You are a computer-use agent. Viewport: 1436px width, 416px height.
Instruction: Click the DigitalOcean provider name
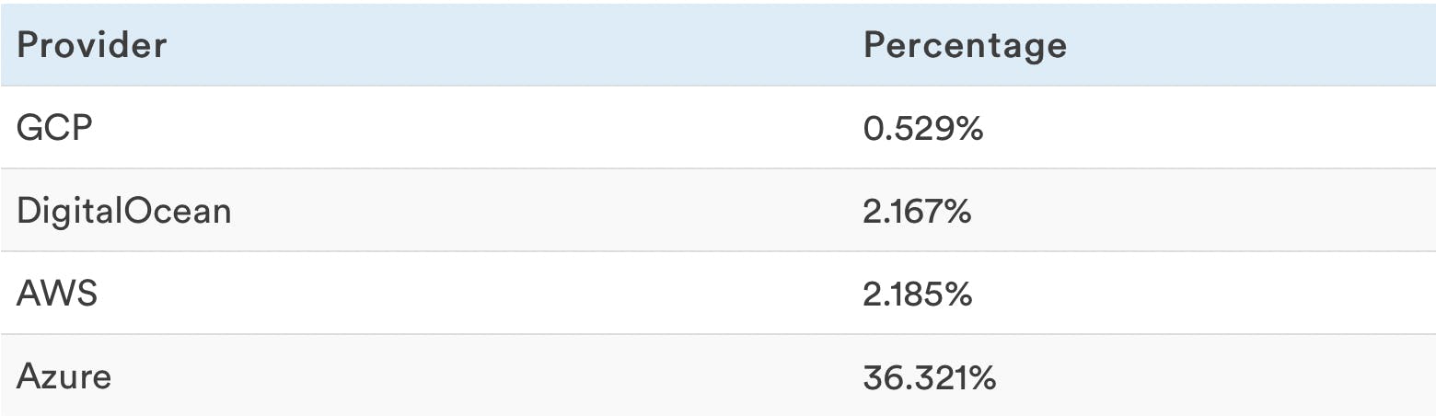coord(124,211)
